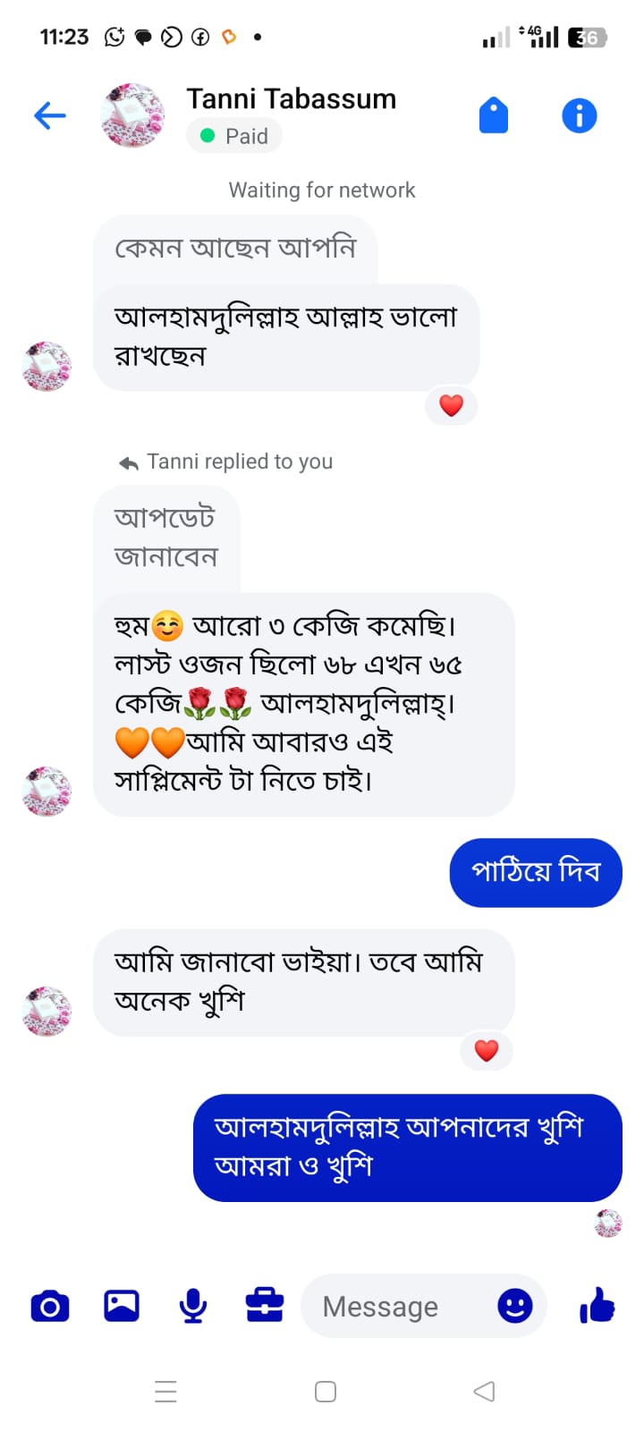Viewport: 644px width, 1431px height.
Task: Open the order tag label icon
Action: click(x=494, y=115)
